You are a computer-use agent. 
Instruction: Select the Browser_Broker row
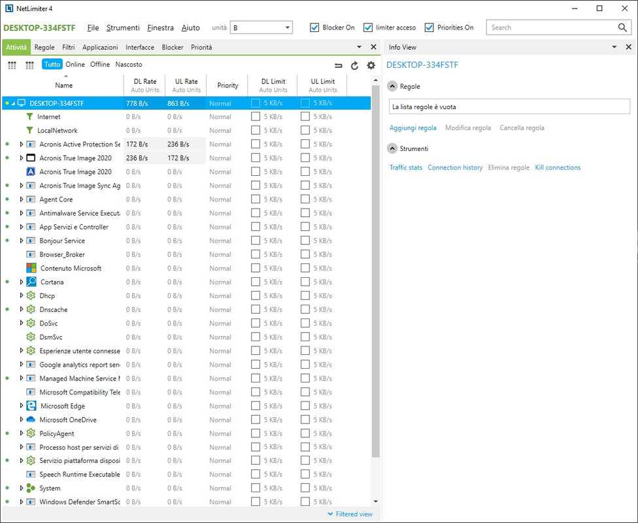(x=186, y=254)
